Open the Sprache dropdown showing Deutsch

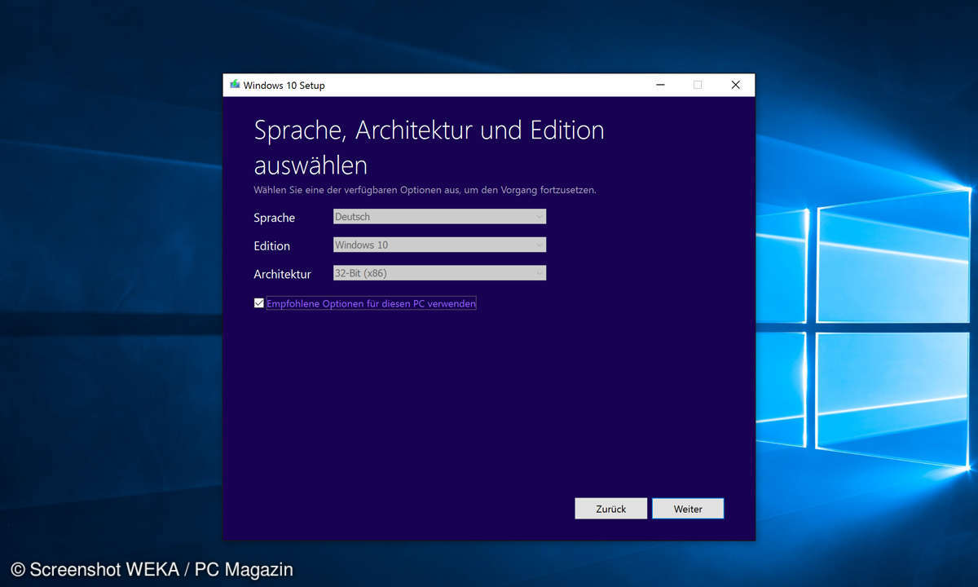(x=439, y=217)
